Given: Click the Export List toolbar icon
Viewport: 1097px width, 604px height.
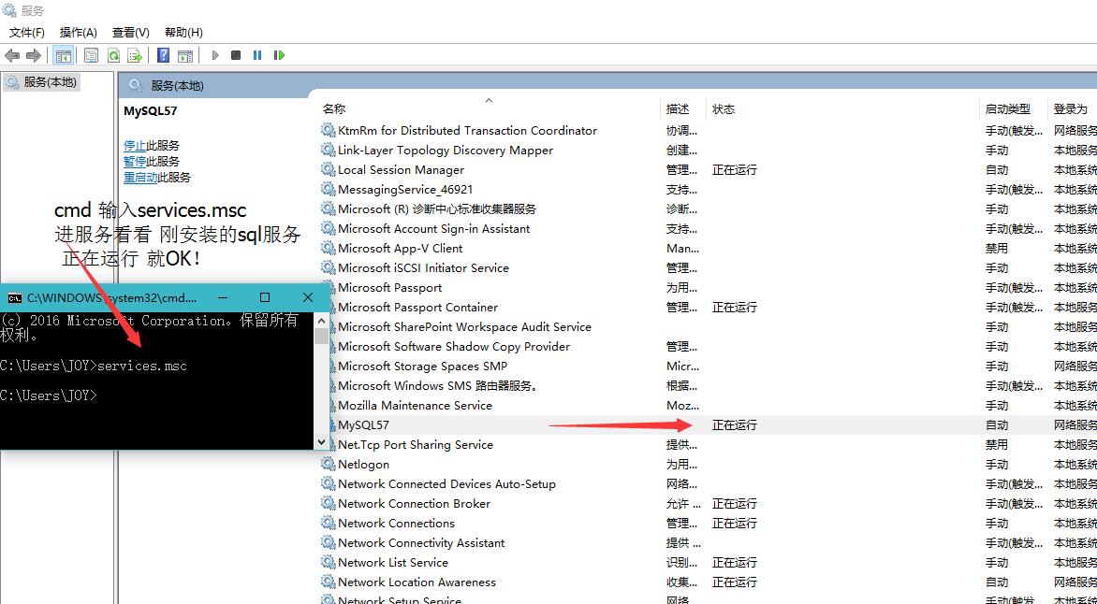Looking at the screenshot, I should (x=135, y=55).
